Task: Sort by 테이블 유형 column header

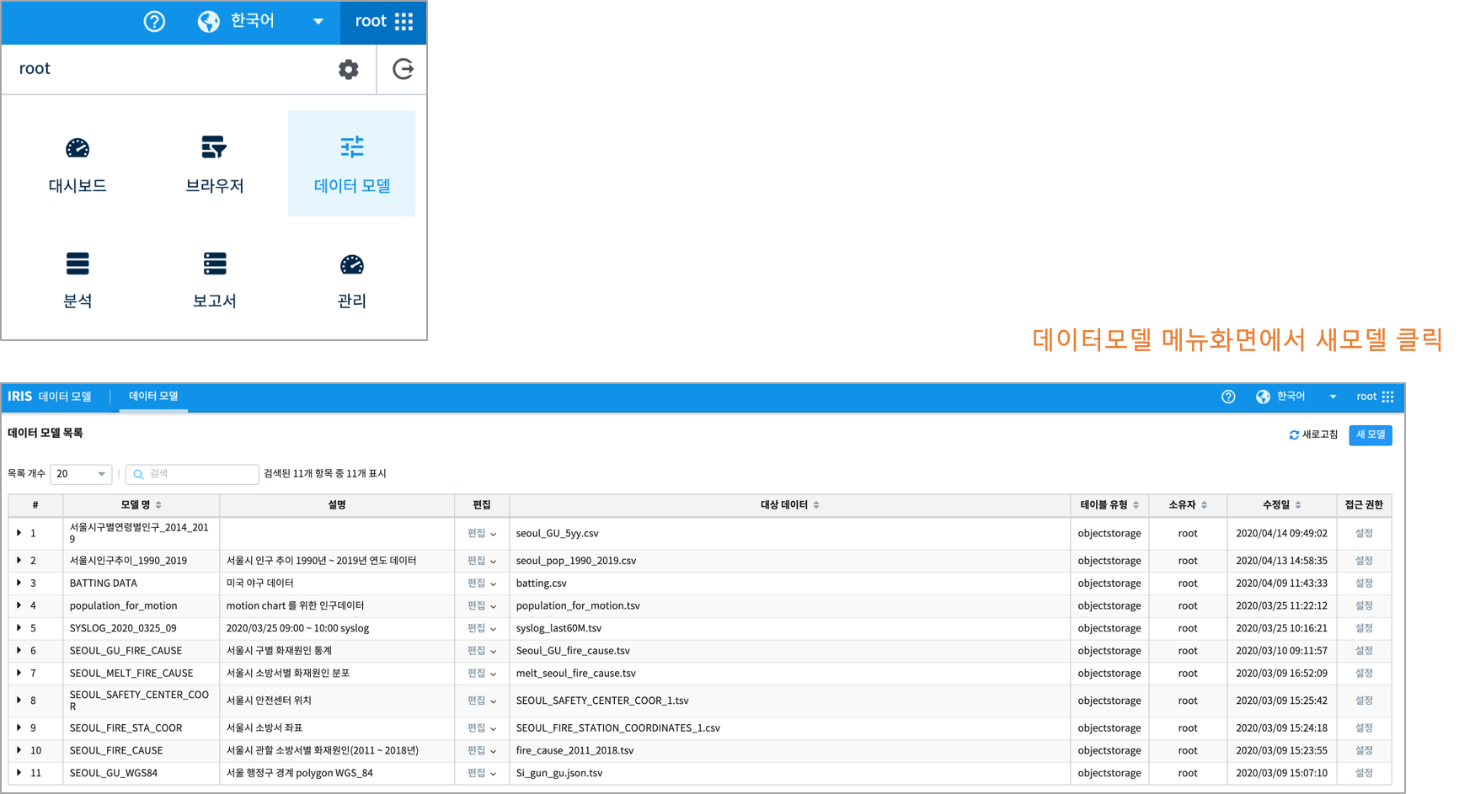Action: click(x=1109, y=505)
